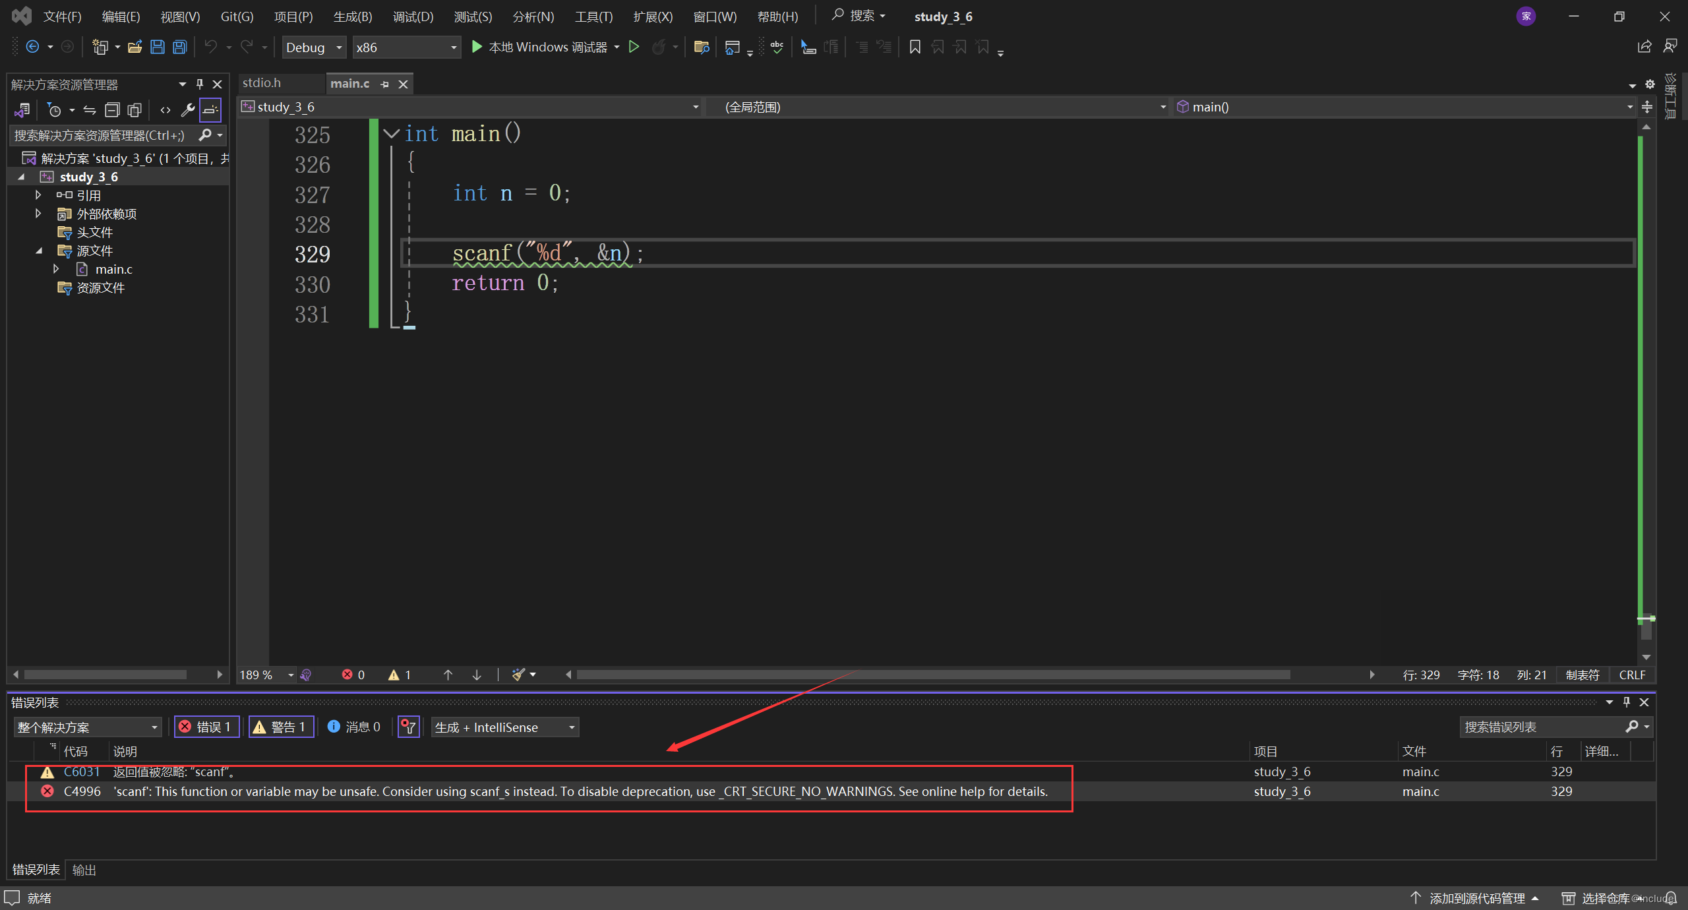
Task: Click the Hot Reload flame icon
Action: [658, 47]
